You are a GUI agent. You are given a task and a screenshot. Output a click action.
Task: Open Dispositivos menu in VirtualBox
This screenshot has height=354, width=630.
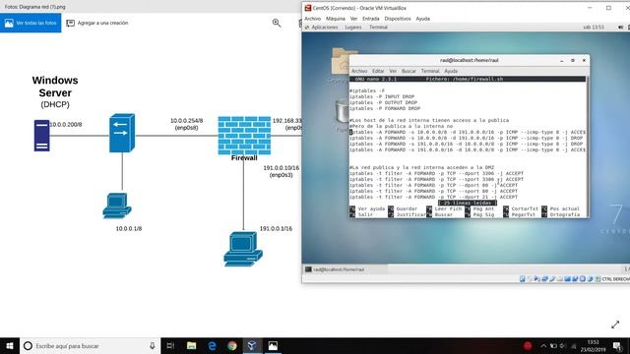click(398, 19)
